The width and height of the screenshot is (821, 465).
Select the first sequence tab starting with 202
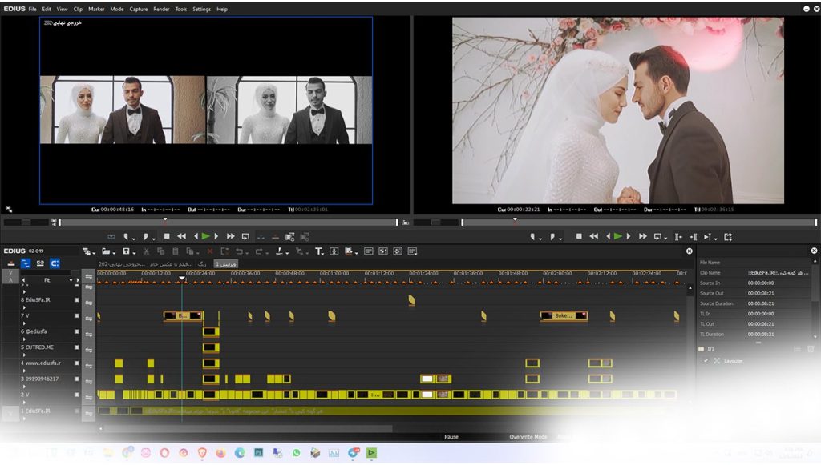122,264
